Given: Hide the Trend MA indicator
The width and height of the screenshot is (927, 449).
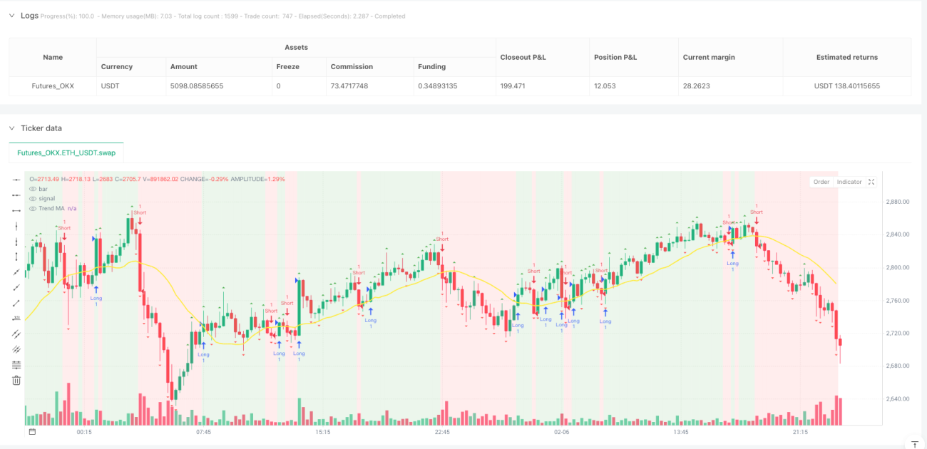Looking at the screenshot, I should pyautogui.click(x=33, y=208).
